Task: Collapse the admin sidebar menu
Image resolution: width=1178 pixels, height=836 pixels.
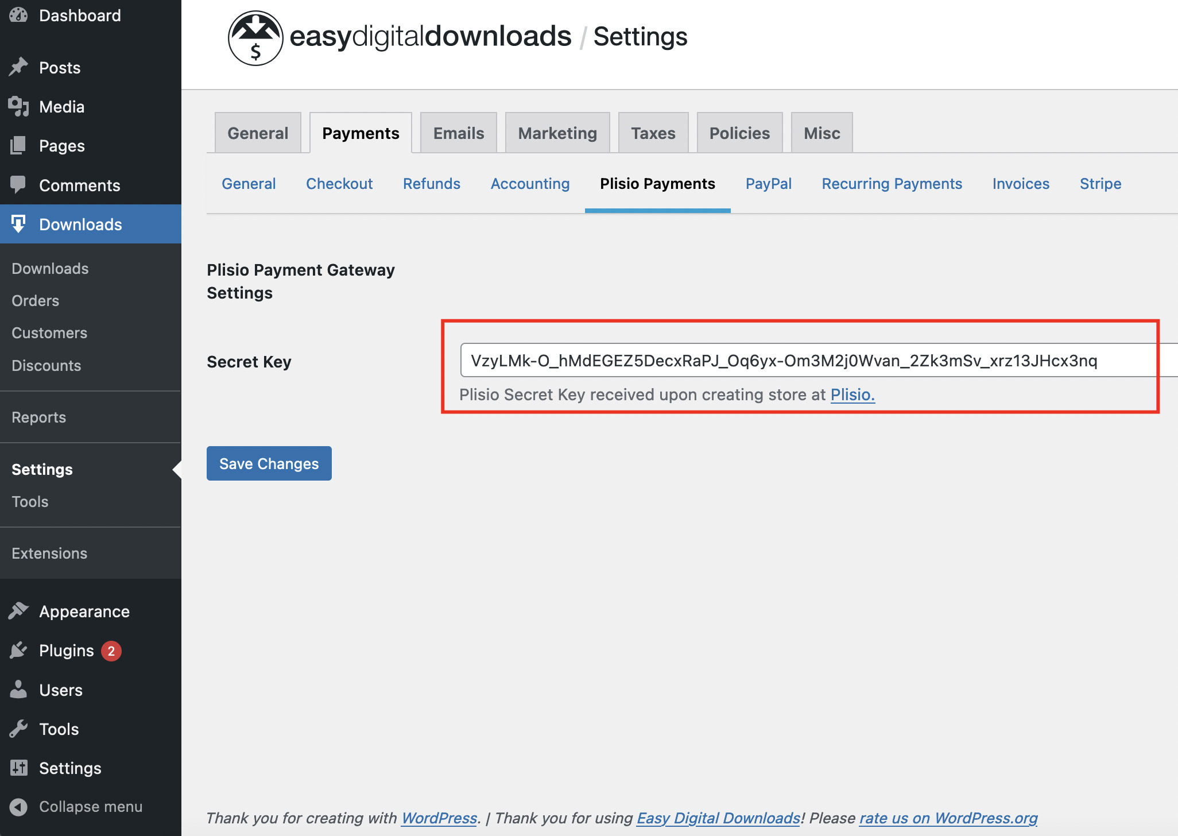Action: (18, 806)
